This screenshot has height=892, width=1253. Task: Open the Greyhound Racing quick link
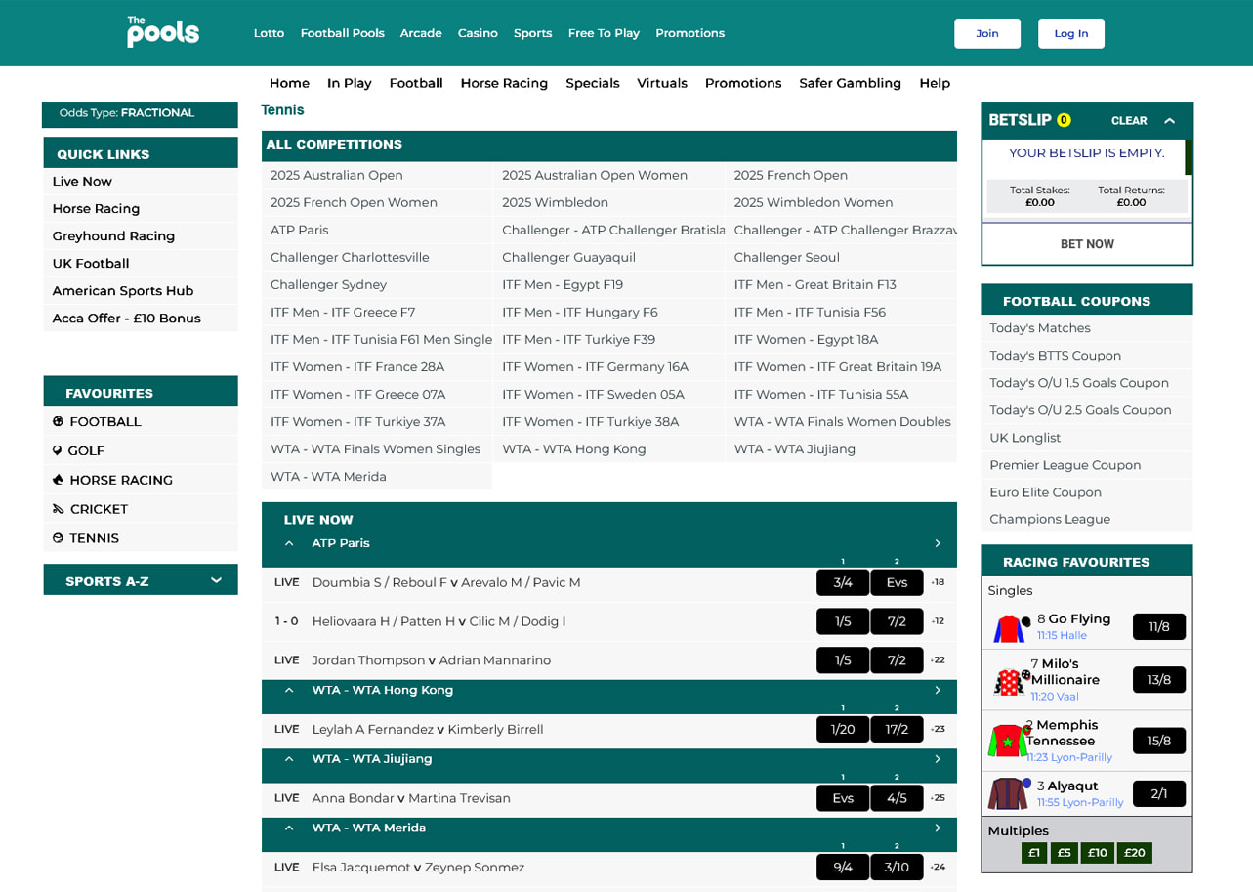pyautogui.click(x=113, y=235)
